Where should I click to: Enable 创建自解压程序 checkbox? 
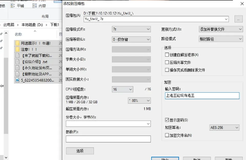[167, 55]
